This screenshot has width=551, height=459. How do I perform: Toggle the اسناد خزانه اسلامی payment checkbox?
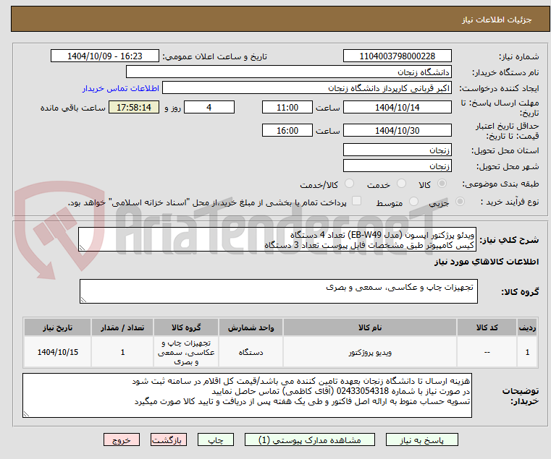click(x=356, y=201)
